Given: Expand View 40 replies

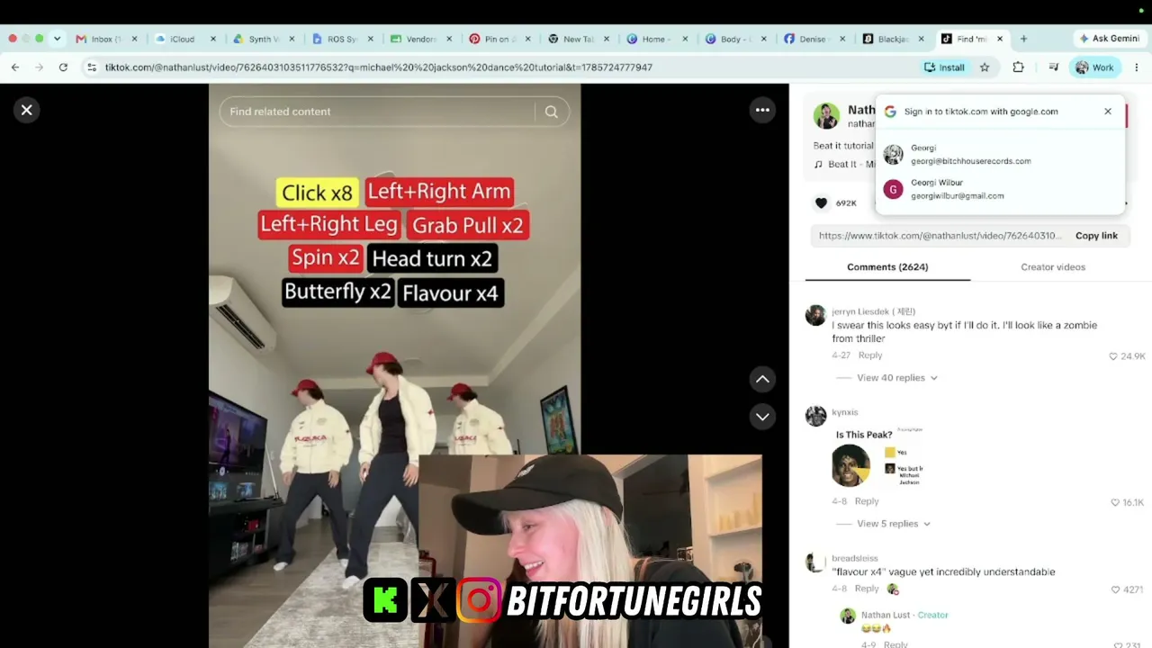Looking at the screenshot, I should (x=896, y=378).
